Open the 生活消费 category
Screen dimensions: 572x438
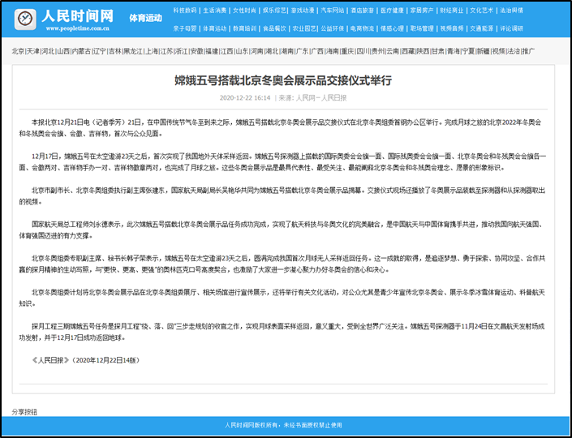click(214, 11)
